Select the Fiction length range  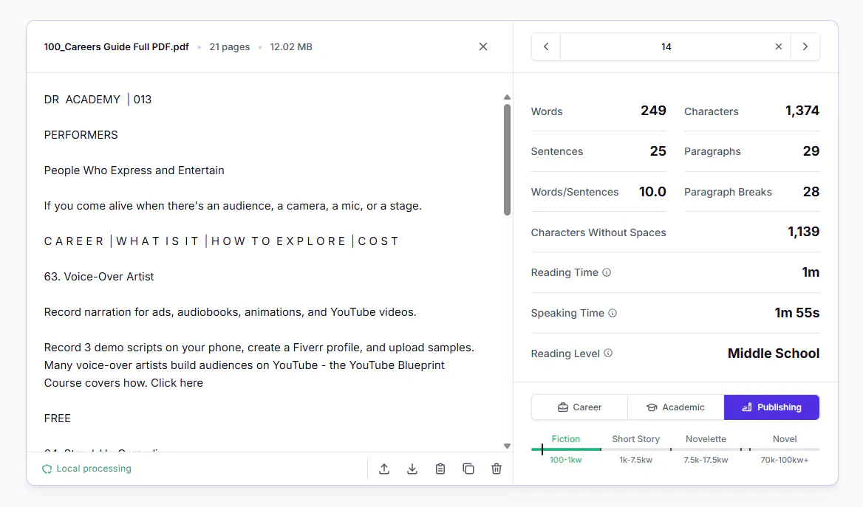[x=566, y=439]
